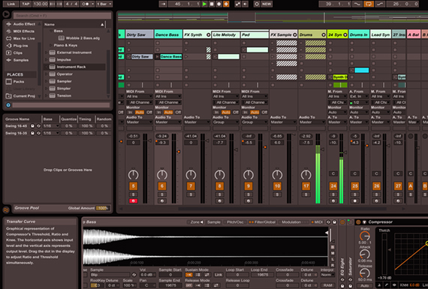Image resolution: width=428 pixels, height=289 pixels.
Task: Open Swing 16-45 base 1/16 dropdown
Action: click(x=51, y=126)
